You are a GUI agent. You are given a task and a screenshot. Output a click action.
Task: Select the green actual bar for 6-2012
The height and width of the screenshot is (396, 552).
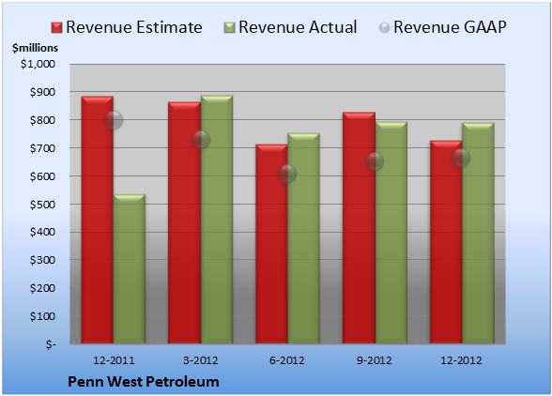303,238
